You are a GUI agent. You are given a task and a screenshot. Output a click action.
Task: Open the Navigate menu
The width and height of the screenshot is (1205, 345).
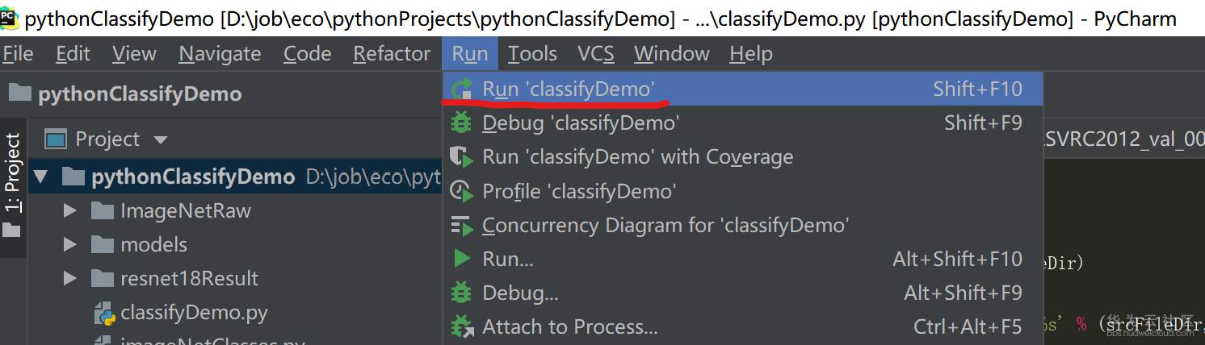point(220,54)
